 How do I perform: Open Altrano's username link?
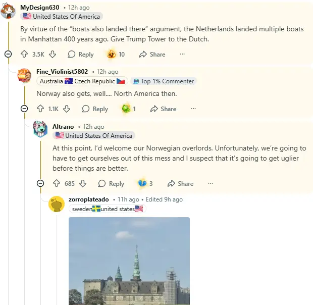(63, 126)
